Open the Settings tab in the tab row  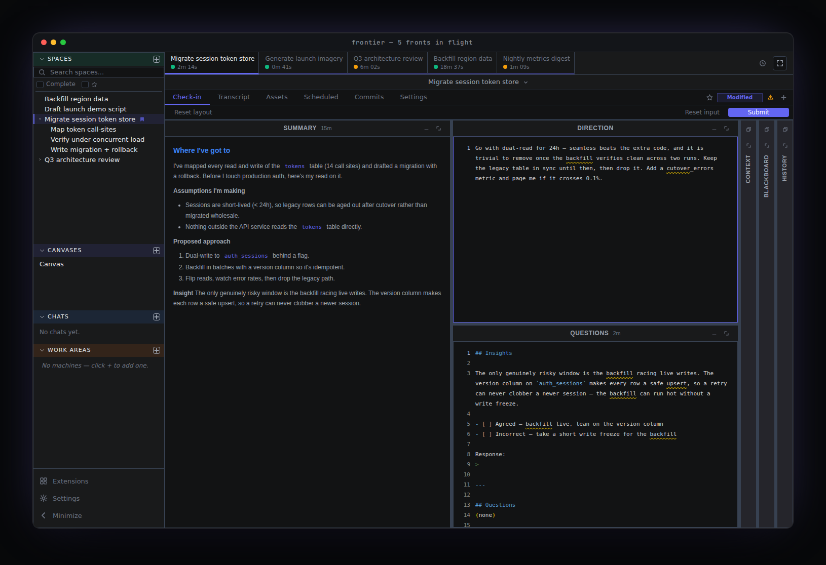pos(414,97)
